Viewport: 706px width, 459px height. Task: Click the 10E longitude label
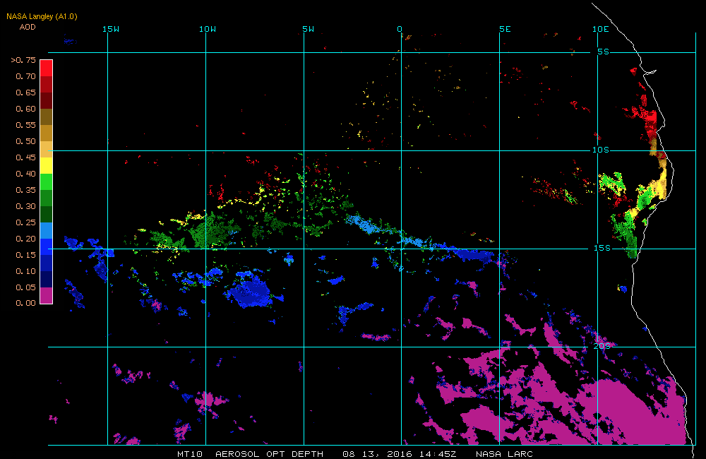coord(601,29)
